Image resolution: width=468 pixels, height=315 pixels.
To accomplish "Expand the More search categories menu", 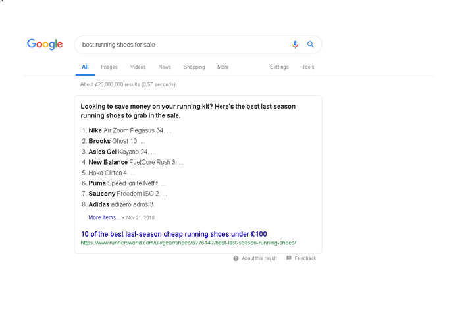I will pos(223,67).
